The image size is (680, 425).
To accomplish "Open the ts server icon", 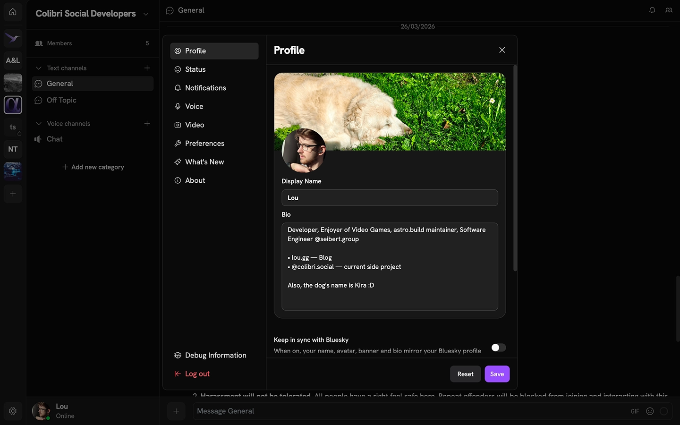I will (x=13, y=127).
